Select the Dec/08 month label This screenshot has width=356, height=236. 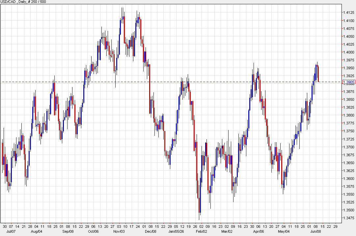click(151, 231)
